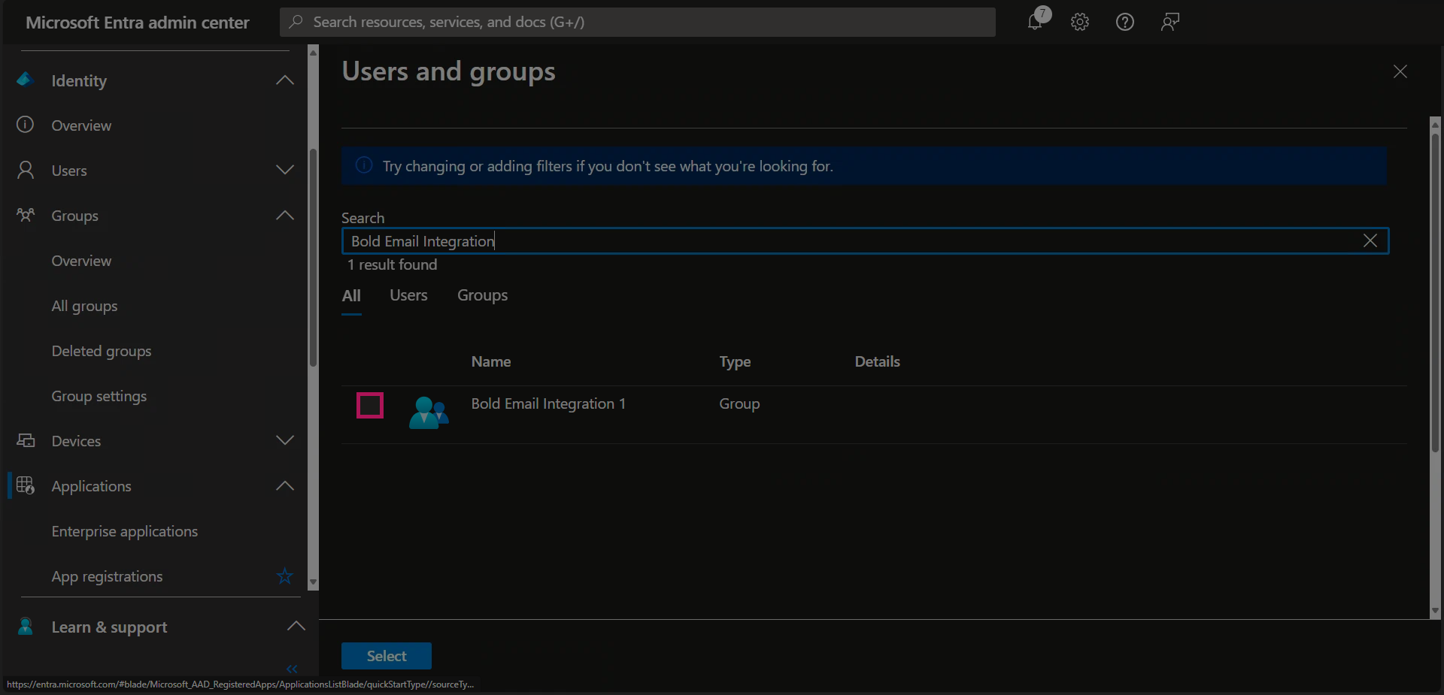This screenshot has height=695, width=1444.
Task: Collapse the Groups section chevron
Action: click(x=285, y=216)
